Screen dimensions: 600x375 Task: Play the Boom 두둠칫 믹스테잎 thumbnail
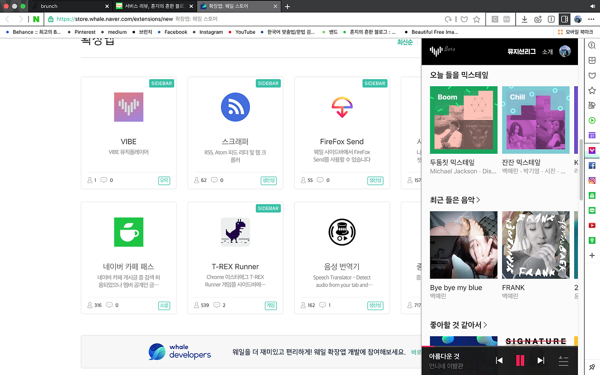pyautogui.click(x=463, y=120)
